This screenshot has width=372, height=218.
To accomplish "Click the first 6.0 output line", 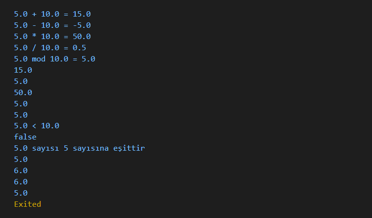I will [21, 171].
